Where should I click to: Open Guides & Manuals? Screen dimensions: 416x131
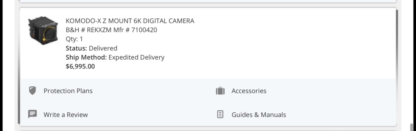(259, 115)
